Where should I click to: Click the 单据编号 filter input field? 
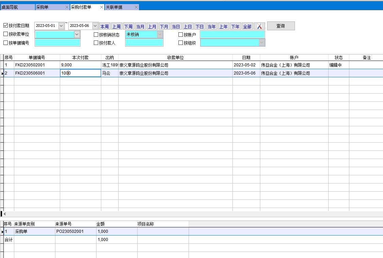pos(57,43)
